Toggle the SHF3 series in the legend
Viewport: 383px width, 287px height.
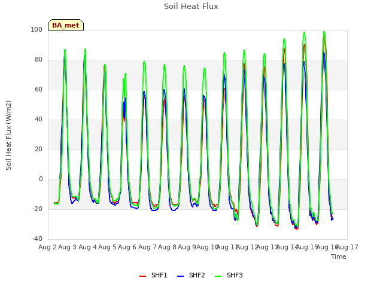[x=229, y=275]
